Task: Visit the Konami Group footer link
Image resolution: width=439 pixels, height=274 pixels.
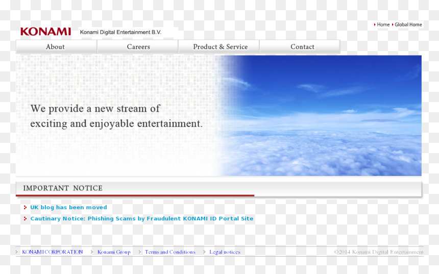Action: tap(114, 252)
